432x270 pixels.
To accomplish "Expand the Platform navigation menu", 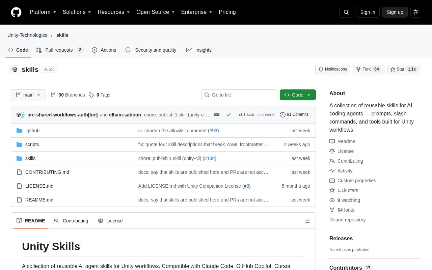I will [43, 12].
